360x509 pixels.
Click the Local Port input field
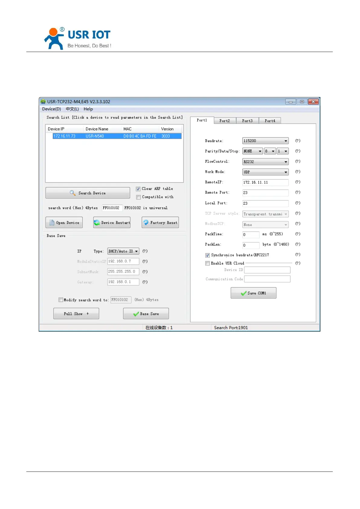(265, 203)
